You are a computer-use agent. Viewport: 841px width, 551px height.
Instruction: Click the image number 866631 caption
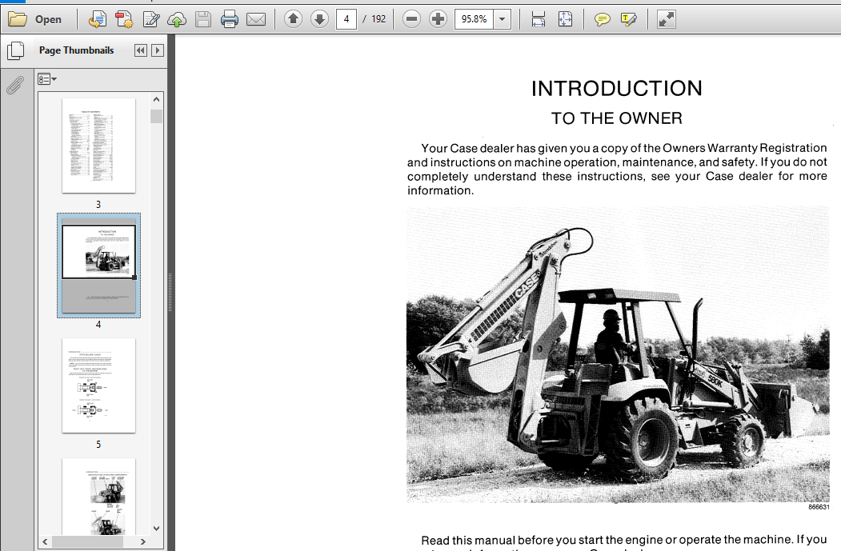coord(819,507)
